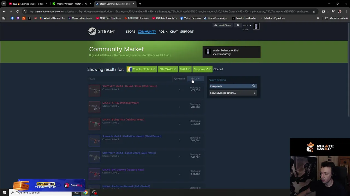Click the M4A4 Bullet Rain item thumbnail
The image size is (350, 196).
coord(94,124)
